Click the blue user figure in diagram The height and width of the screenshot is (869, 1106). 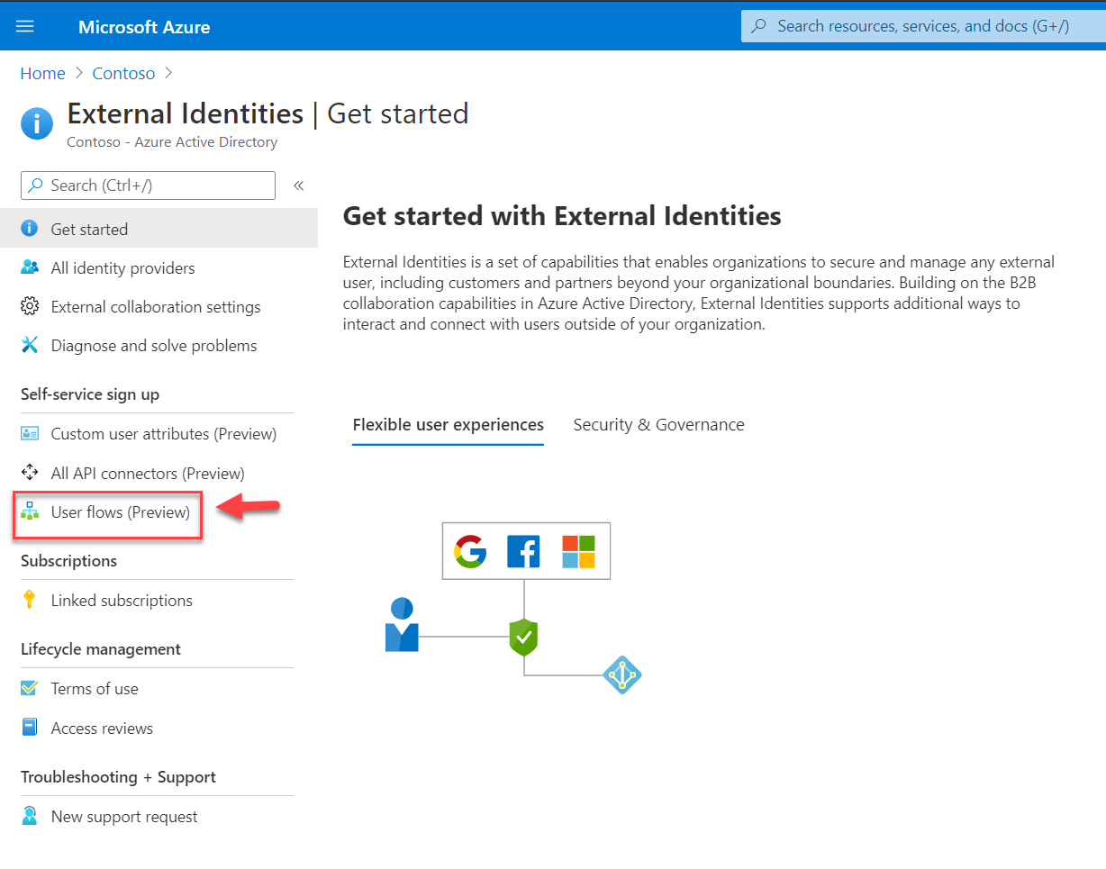[402, 625]
